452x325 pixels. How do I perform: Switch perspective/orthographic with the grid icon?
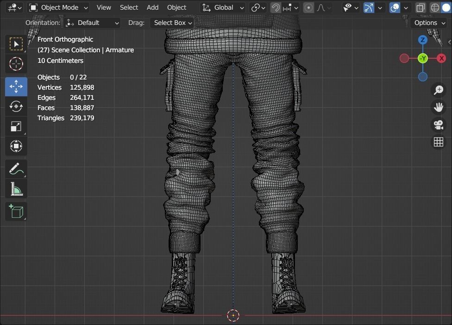tap(439, 142)
